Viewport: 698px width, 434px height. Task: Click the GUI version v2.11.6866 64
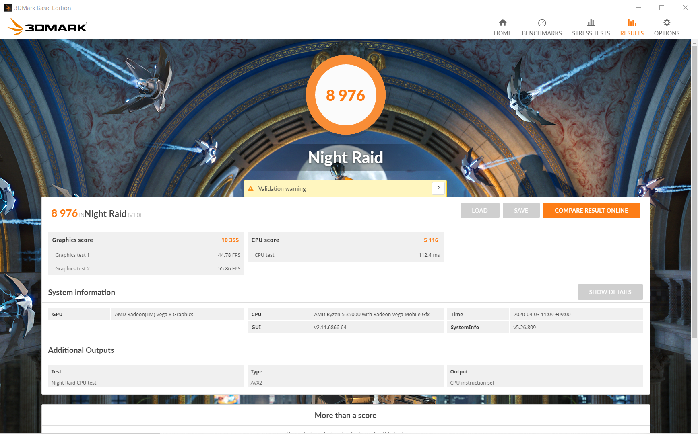tap(330, 327)
